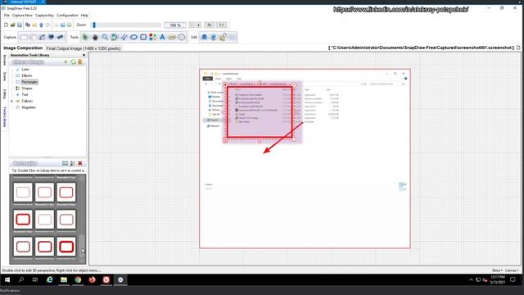This screenshot has height=295, width=524.
Task: Select the Rectangle drawing tool in Tools bar
Action: [143, 37]
